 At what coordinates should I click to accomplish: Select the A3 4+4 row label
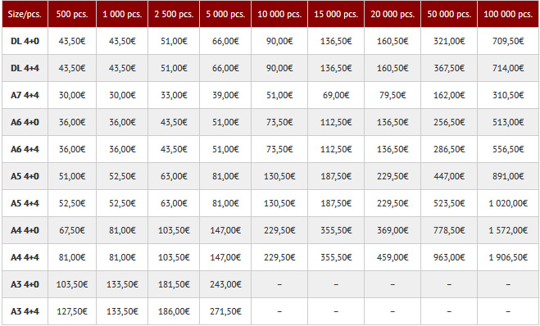click(x=25, y=311)
